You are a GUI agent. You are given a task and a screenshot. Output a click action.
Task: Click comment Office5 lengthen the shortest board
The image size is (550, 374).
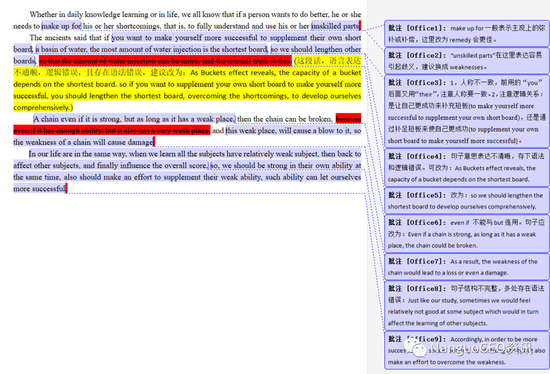pyautogui.click(x=467, y=201)
